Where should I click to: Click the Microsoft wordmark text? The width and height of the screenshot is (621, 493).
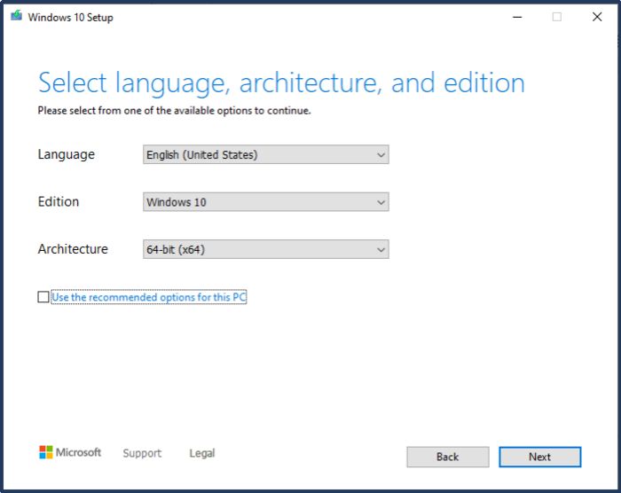pyautogui.click(x=79, y=452)
